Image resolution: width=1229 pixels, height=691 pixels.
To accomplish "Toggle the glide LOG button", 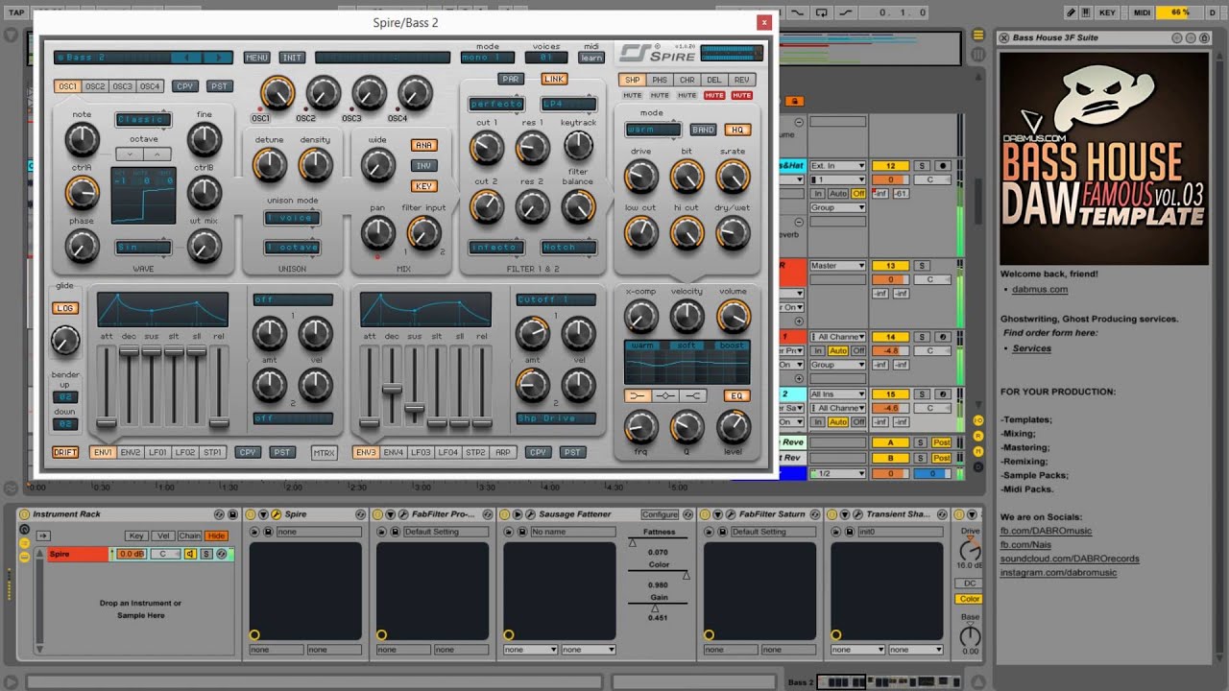I will (x=65, y=308).
